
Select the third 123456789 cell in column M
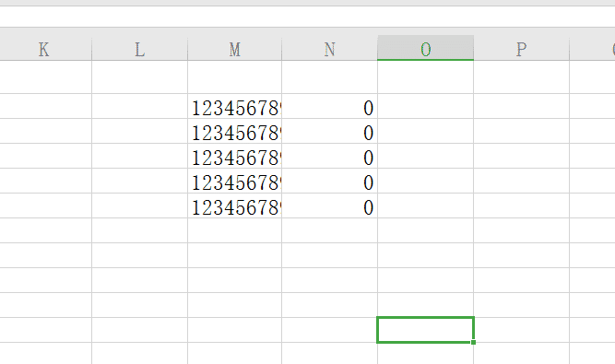[x=234, y=156]
